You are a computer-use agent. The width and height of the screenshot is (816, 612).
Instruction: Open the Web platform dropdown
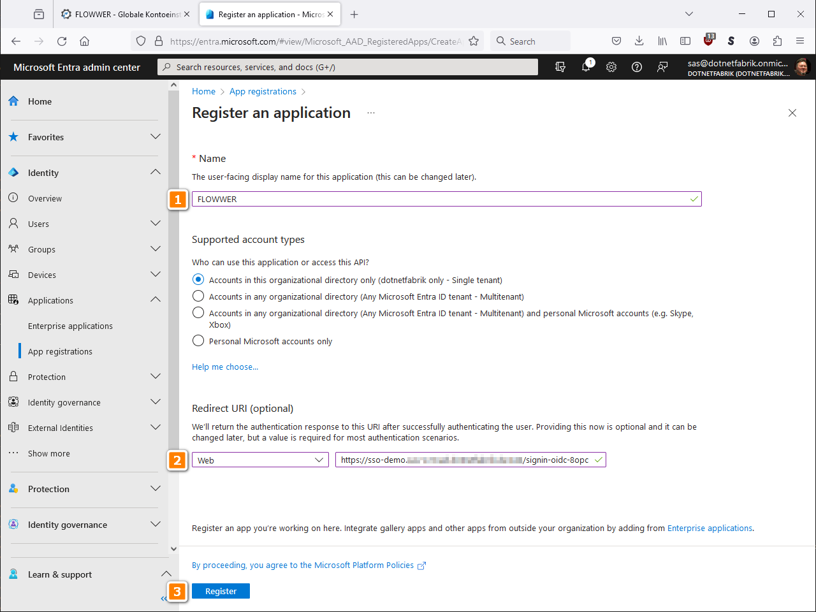[260, 460]
